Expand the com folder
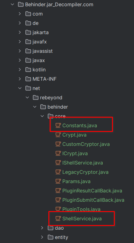This screenshot has width=134, height=243. coord(20,14)
